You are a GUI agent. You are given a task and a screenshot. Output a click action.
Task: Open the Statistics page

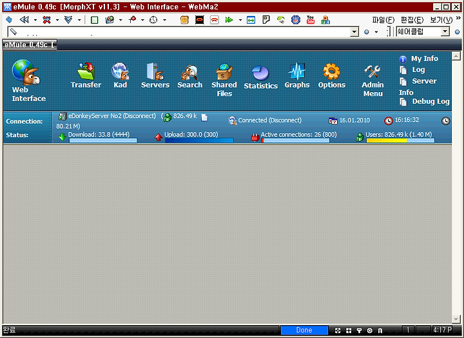point(261,77)
